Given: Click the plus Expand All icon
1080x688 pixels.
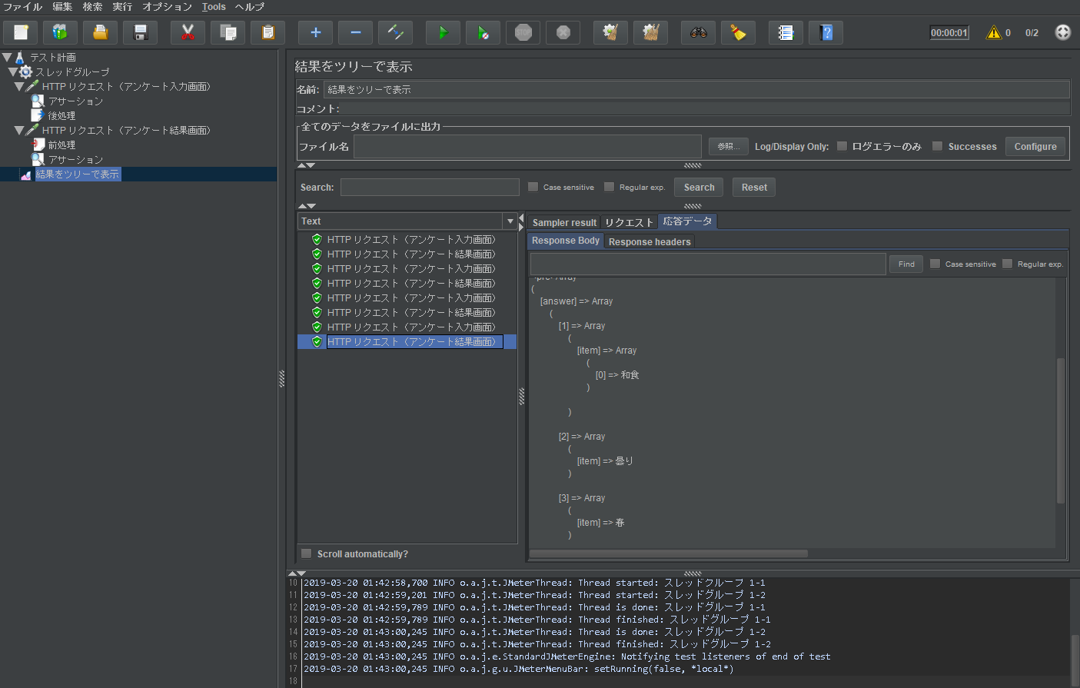Looking at the screenshot, I should click(315, 32).
